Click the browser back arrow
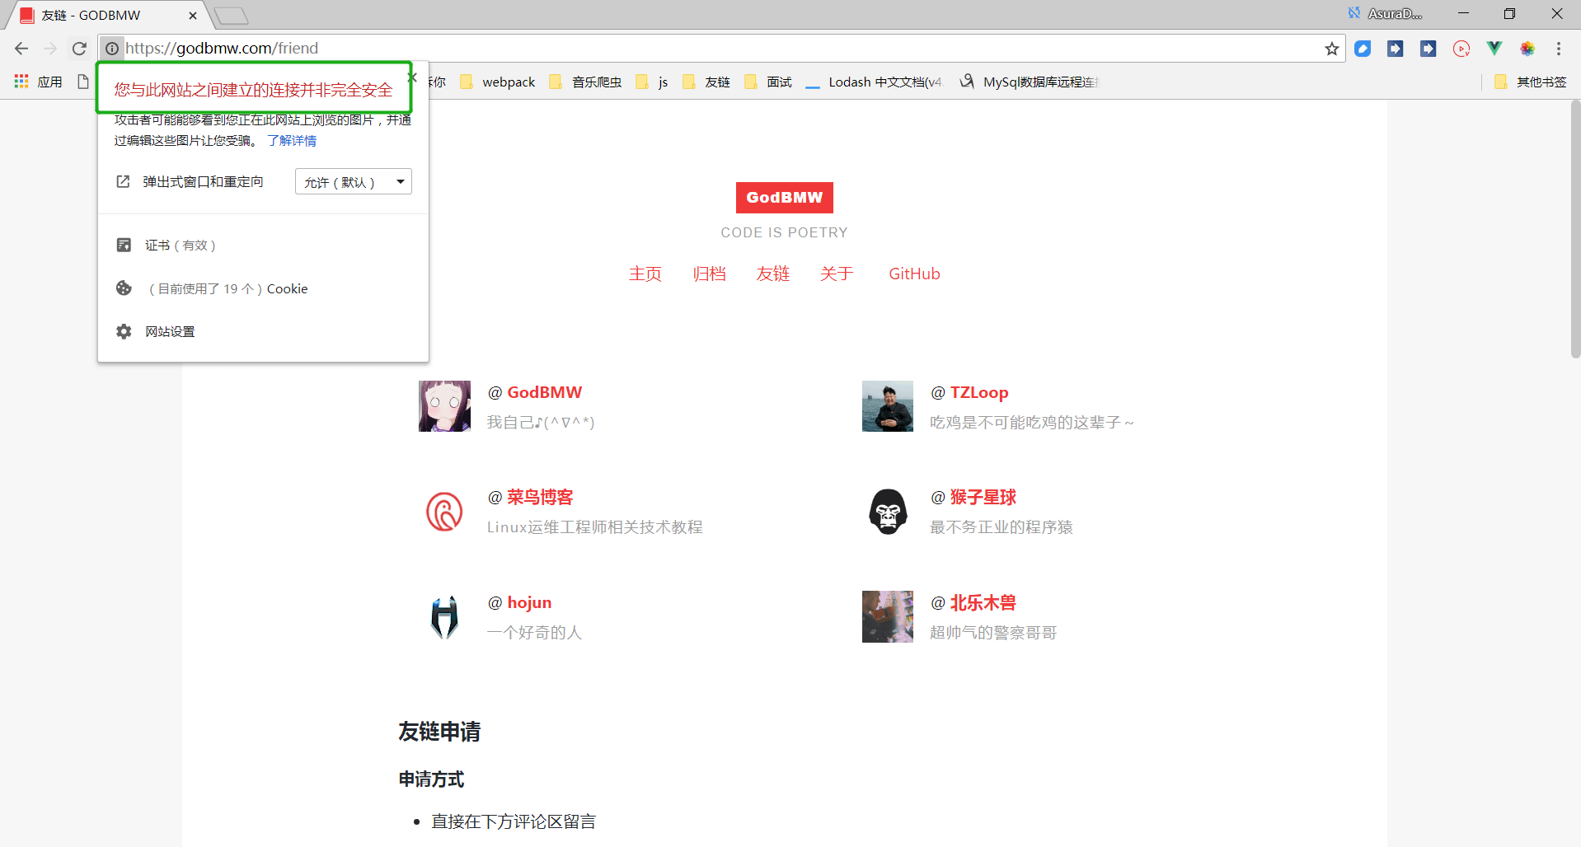Viewport: 1581px width, 847px height. 21,49
